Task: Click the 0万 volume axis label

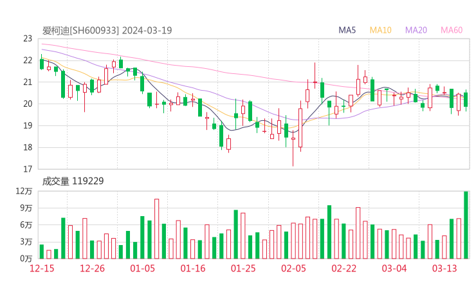Action: pos(26,259)
